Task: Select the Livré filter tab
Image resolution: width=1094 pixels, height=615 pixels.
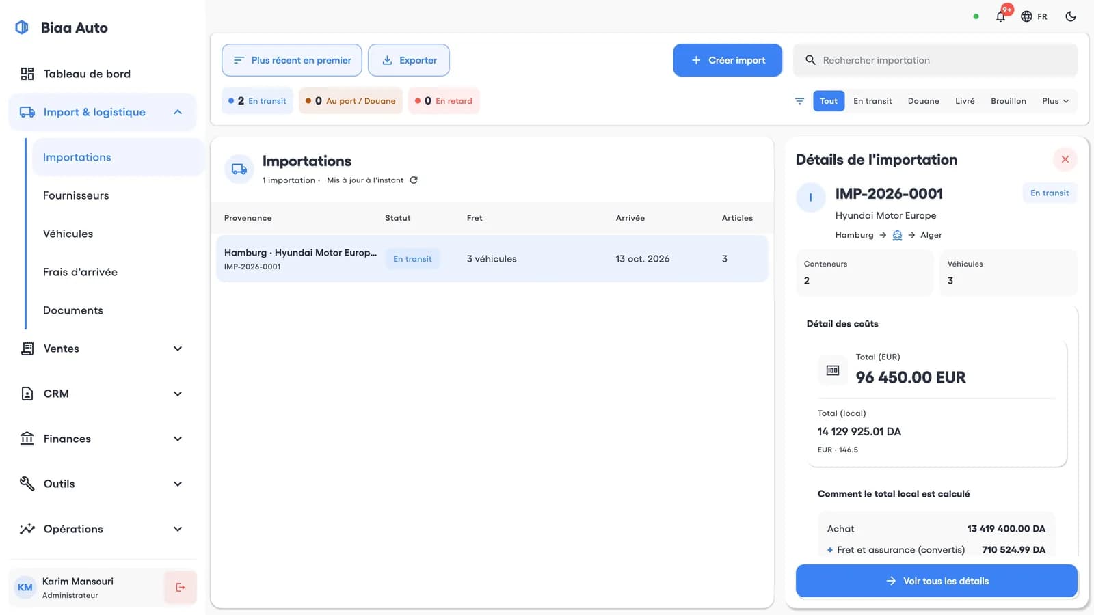Action: click(965, 101)
